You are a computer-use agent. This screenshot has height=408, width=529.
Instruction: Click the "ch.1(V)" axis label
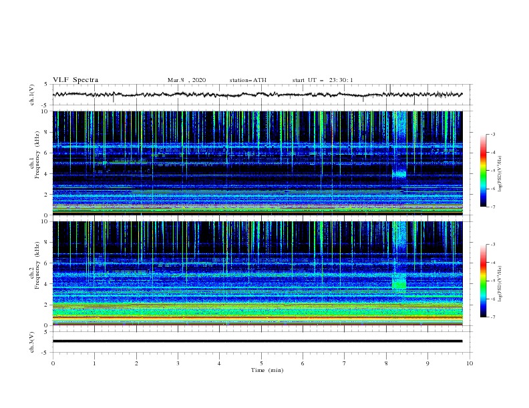tap(32, 95)
